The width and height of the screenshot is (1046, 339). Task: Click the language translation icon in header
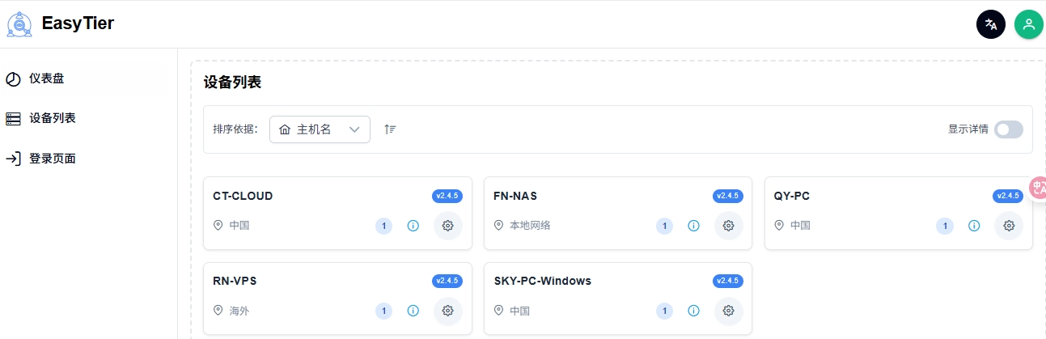coord(990,24)
